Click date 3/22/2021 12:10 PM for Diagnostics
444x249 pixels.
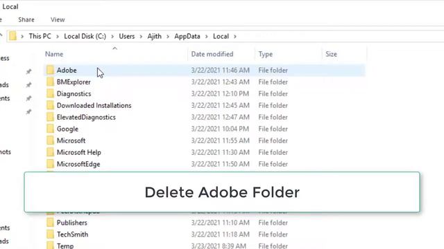pyautogui.click(x=220, y=93)
